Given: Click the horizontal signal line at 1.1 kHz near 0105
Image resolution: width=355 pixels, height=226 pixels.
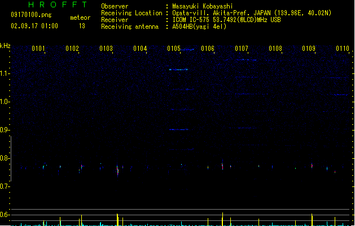Looking at the screenshot, I should (x=179, y=69).
